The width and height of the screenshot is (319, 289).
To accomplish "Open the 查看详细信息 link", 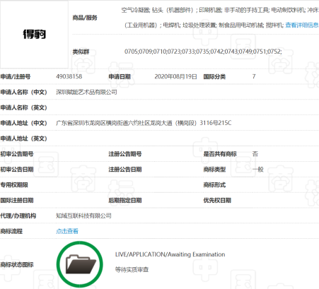I will coord(302,25).
